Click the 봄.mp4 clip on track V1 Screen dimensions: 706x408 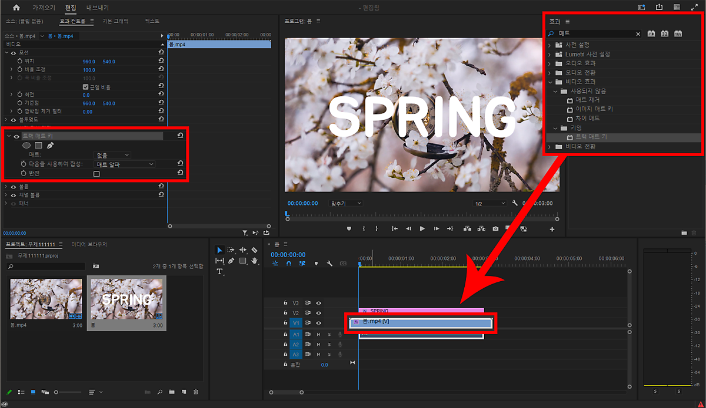(421, 323)
